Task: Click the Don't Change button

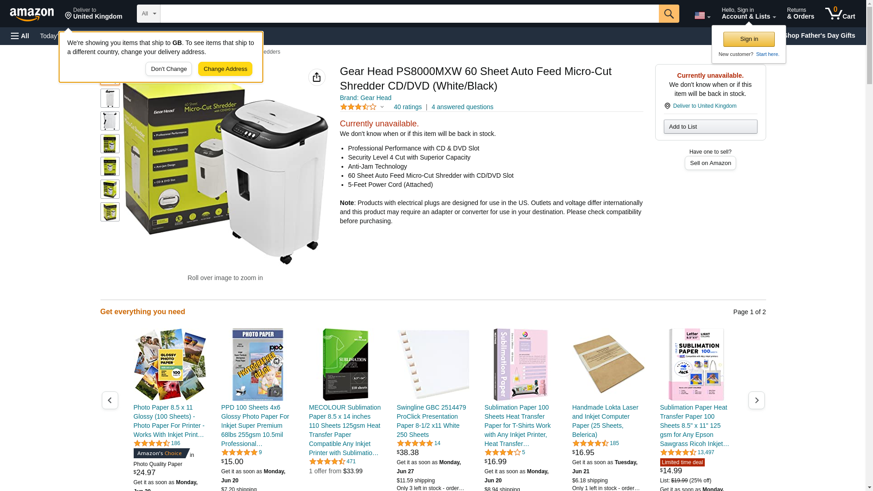Action: [169, 69]
